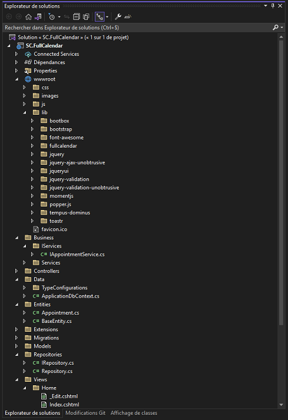
Task: Expand the Controllers folder
Action: (16, 271)
